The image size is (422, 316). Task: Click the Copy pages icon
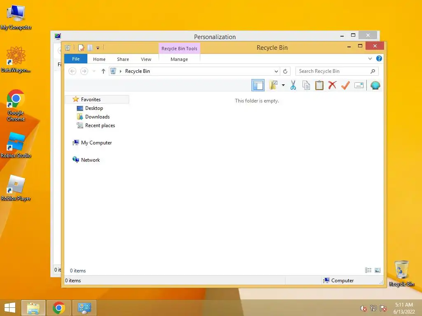click(x=306, y=86)
